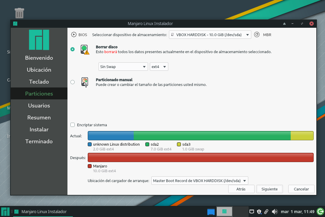The image size is (325, 217).
Task: Open the ext4 filesystem dropdown
Action: [159, 67]
